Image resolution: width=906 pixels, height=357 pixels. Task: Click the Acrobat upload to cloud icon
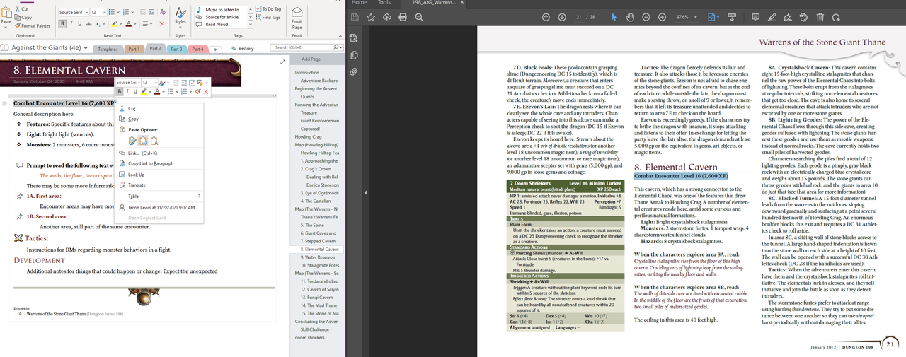tap(386, 17)
